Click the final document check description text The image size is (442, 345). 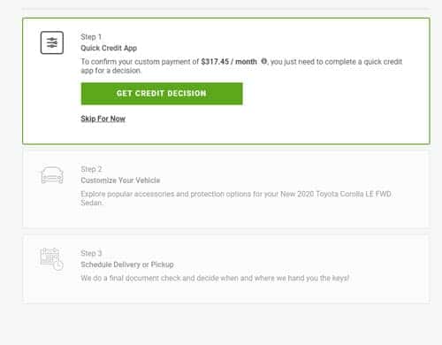pyautogui.click(x=215, y=278)
